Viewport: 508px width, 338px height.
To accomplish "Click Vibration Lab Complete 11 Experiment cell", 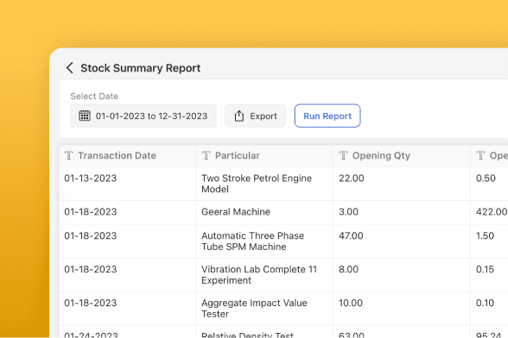I will 264,275.
